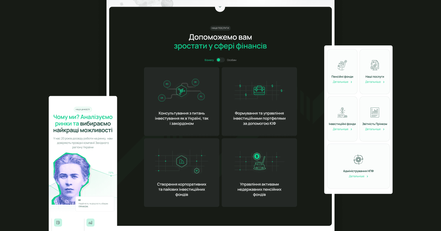Click the chevron next to Детальніше under Наші послуги

[x=384, y=82]
